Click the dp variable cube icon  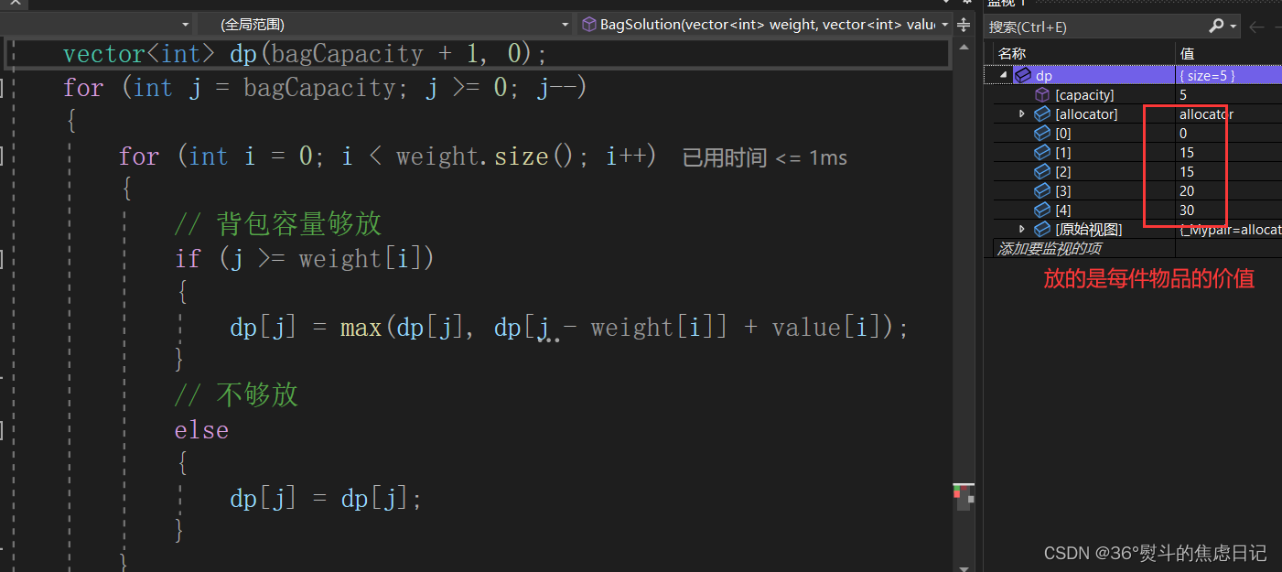[x=1023, y=76]
